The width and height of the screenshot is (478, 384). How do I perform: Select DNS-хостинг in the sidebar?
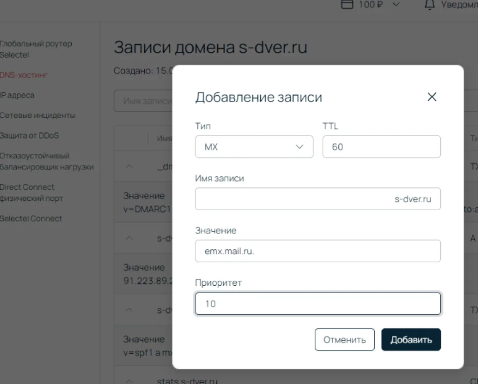24,75
